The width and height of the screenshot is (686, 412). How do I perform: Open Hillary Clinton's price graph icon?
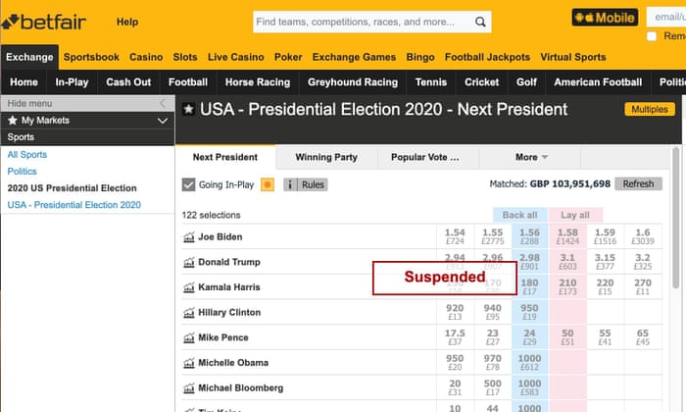point(189,313)
